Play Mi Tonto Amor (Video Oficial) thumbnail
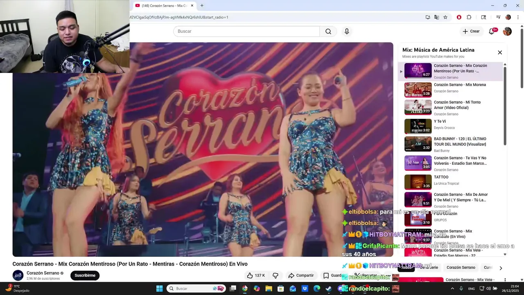 tap(418, 107)
